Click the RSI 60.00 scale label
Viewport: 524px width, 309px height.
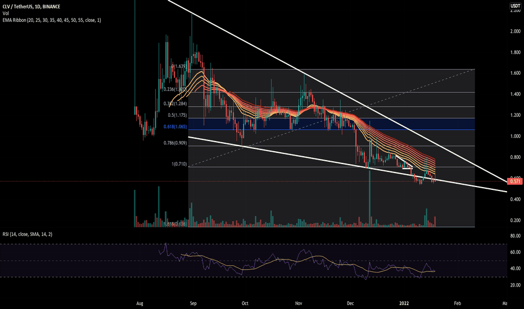[516, 252]
